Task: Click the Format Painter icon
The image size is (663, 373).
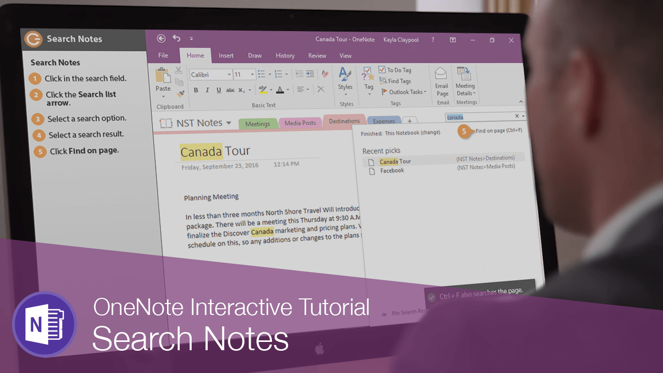Action: pyautogui.click(x=180, y=93)
